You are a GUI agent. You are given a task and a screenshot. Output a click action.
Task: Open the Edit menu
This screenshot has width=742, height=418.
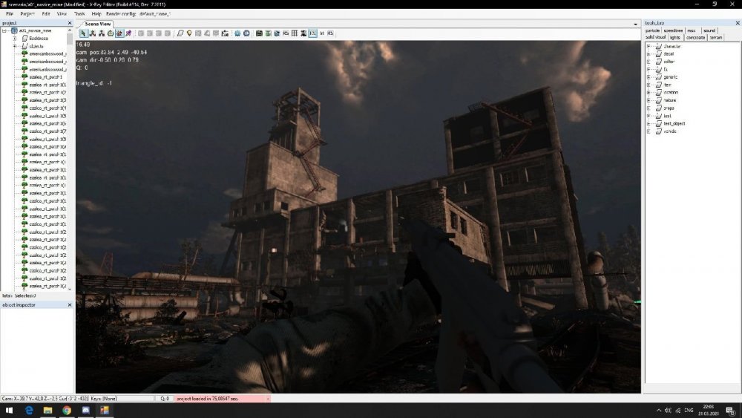pos(46,13)
